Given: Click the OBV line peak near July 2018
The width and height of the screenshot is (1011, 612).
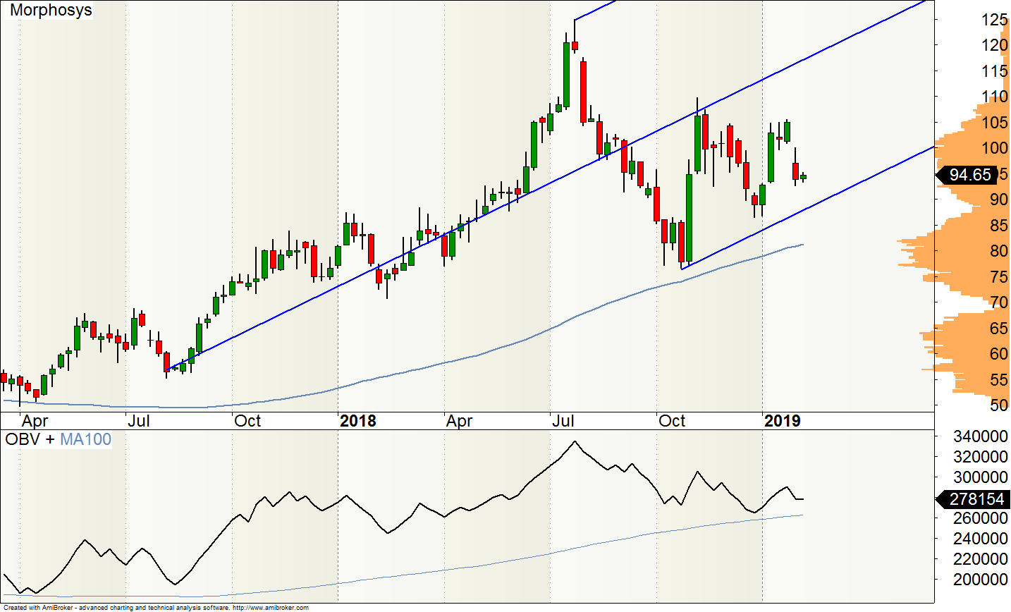Looking at the screenshot, I should coord(575,441).
